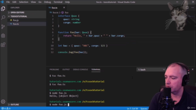Open the Extensions view
The height and width of the screenshot is (110, 196).
[3, 45]
